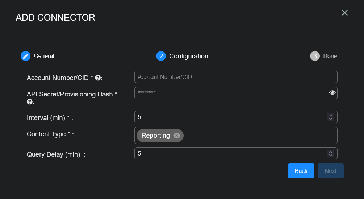Click the number 3 step circle
Image resolution: width=364 pixels, height=199 pixels.
(x=315, y=56)
